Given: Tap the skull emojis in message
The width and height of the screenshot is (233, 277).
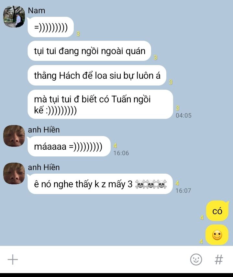Looking at the screenshot, I should point(151,184).
